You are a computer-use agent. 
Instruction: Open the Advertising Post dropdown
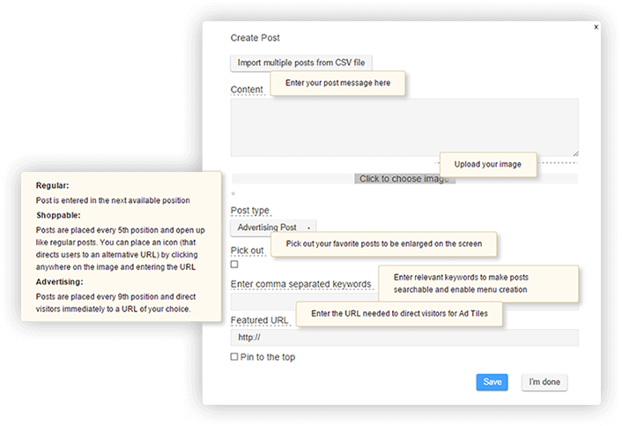(x=273, y=228)
